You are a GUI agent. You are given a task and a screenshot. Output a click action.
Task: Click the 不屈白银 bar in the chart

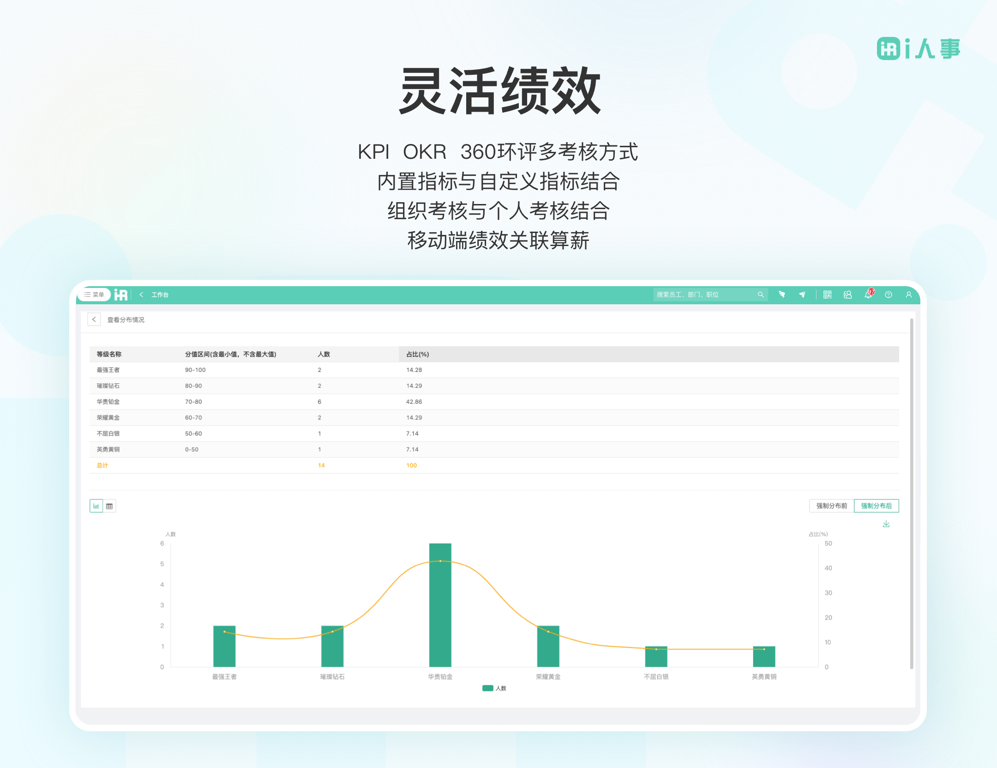click(656, 656)
